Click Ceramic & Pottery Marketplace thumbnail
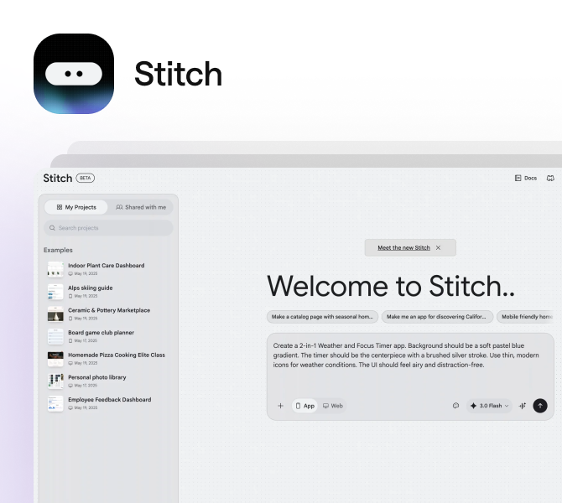562x503 pixels. click(55, 314)
